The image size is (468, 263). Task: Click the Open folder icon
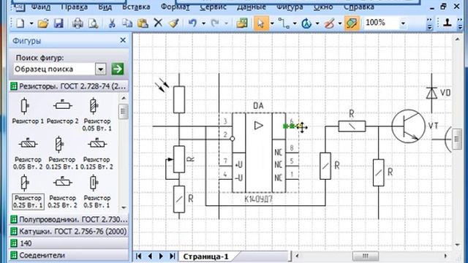(x=43, y=23)
